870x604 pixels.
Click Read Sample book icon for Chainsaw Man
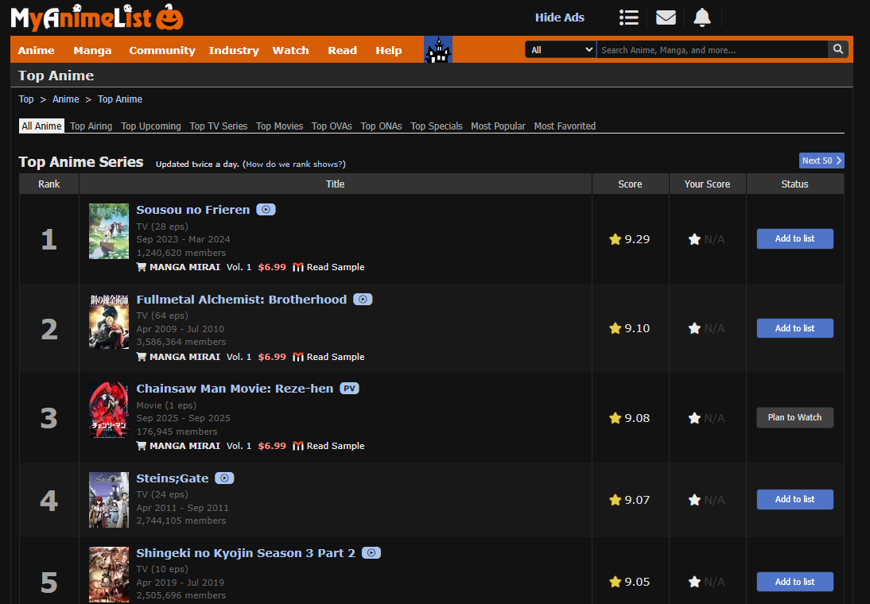pos(298,446)
